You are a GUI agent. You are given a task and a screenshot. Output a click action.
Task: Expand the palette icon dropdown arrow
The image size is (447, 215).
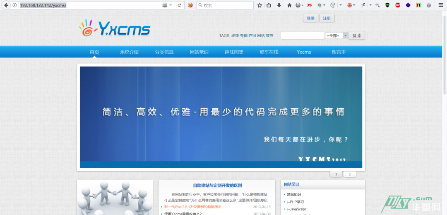click(x=340, y=5)
